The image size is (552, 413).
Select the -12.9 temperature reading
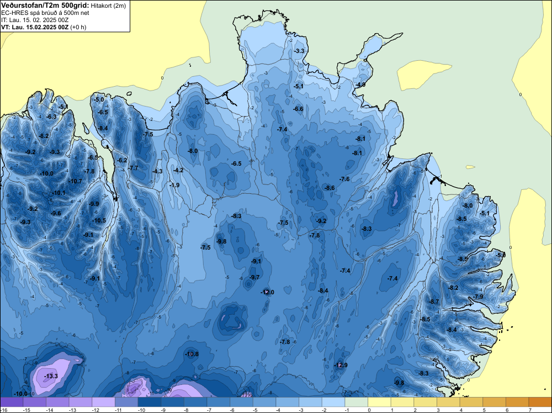(x=341, y=365)
